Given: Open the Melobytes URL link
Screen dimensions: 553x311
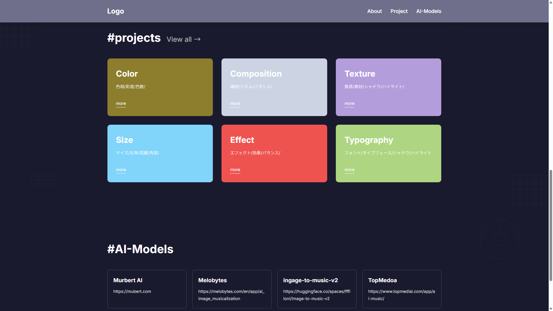Looking at the screenshot, I should pos(231,295).
